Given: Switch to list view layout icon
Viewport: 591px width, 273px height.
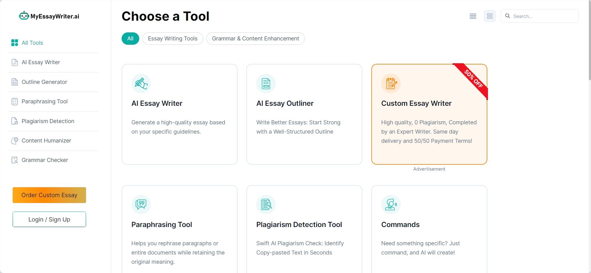Looking at the screenshot, I should coord(473,16).
